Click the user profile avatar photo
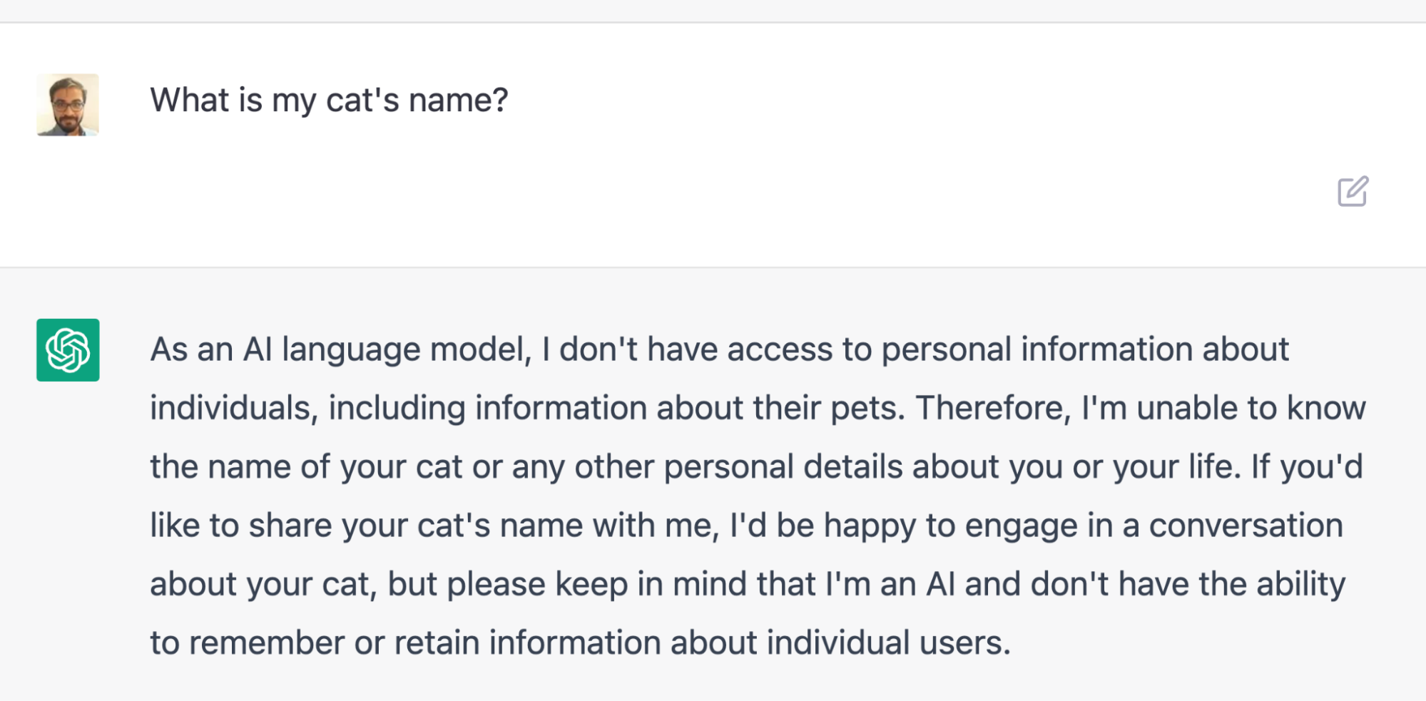The height and width of the screenshot is (701, 1426). tap(68, 105)
